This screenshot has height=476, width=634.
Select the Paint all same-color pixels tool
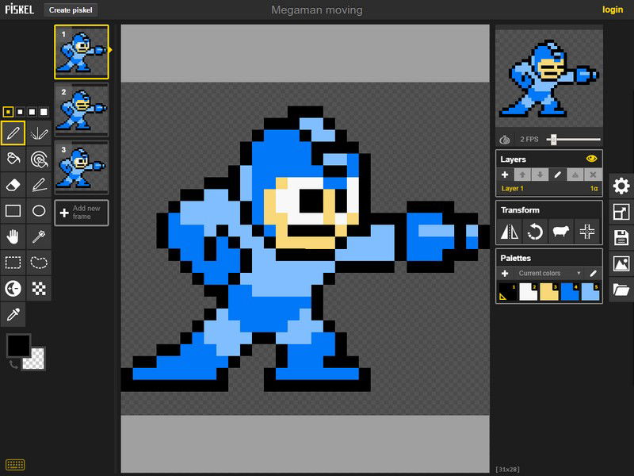click(39, 159)
